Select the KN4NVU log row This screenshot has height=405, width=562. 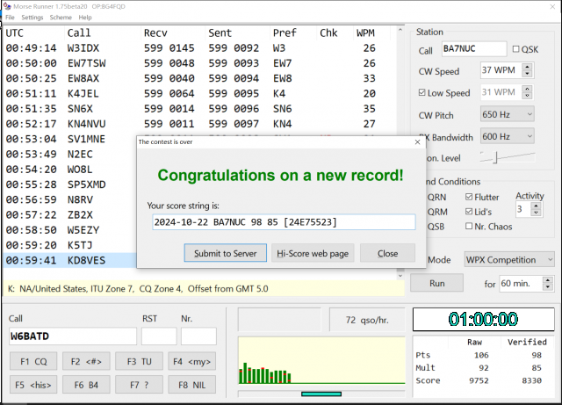199,124
